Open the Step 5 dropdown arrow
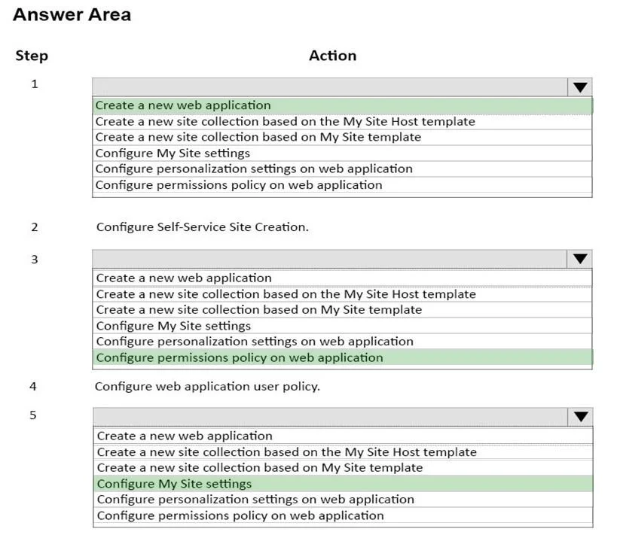Image resolution: width=617 pixels, height=538 pixels. click(x=581, y=417)
